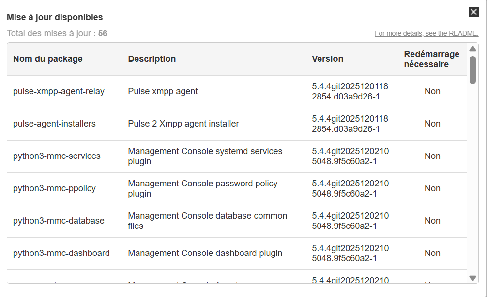487x297 pixels.
Task: Click the vertical scrollbar thumb
Action: (x=472, y=70)
